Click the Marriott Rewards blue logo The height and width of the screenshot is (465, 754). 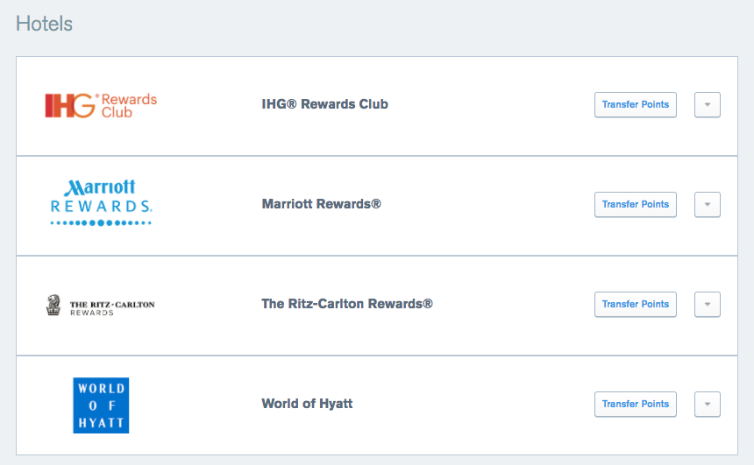101,202
